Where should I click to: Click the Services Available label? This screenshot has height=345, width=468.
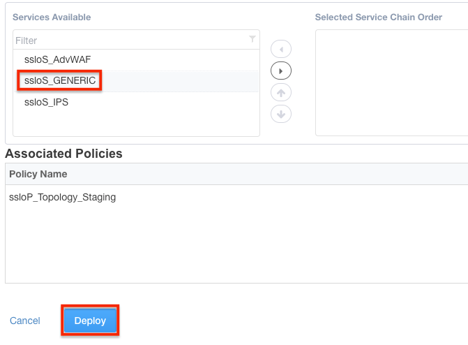52,17
